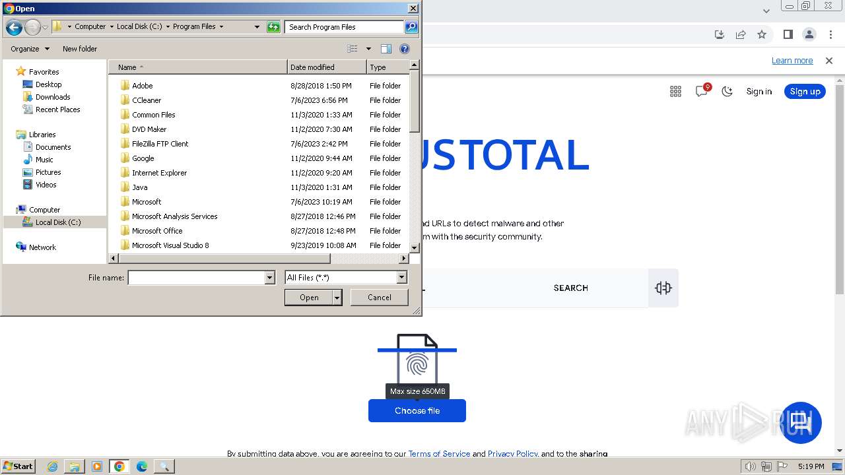This screenshot has height=475, width=845.
Task: Click the Chrome tab search chevron
Action: pos(766,11)
